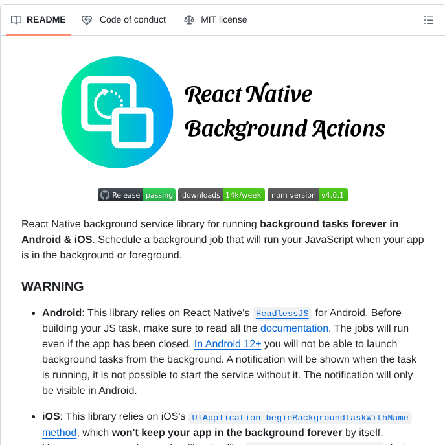Click text 'won't keep your app in the background forever'
445x445 pixels.
tap(227, 433)
